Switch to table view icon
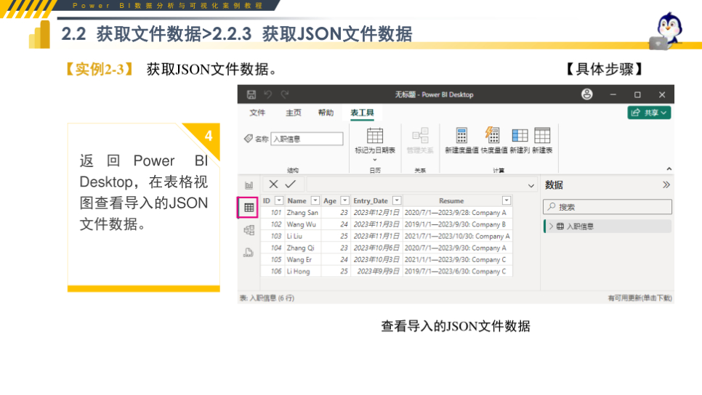This screenshot has width=702, height=395. 249,208
